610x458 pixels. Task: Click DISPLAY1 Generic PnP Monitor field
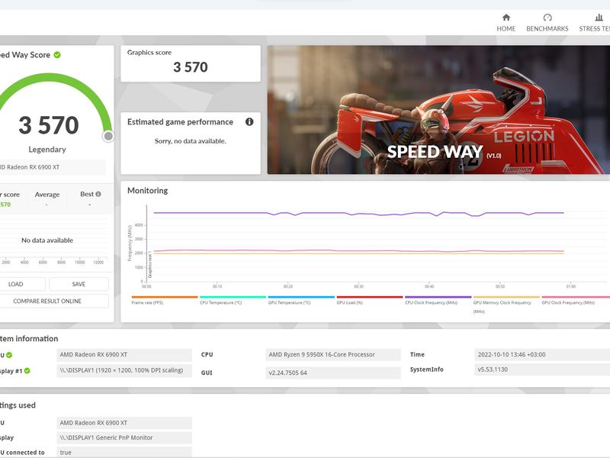click(x=124, y=437)
